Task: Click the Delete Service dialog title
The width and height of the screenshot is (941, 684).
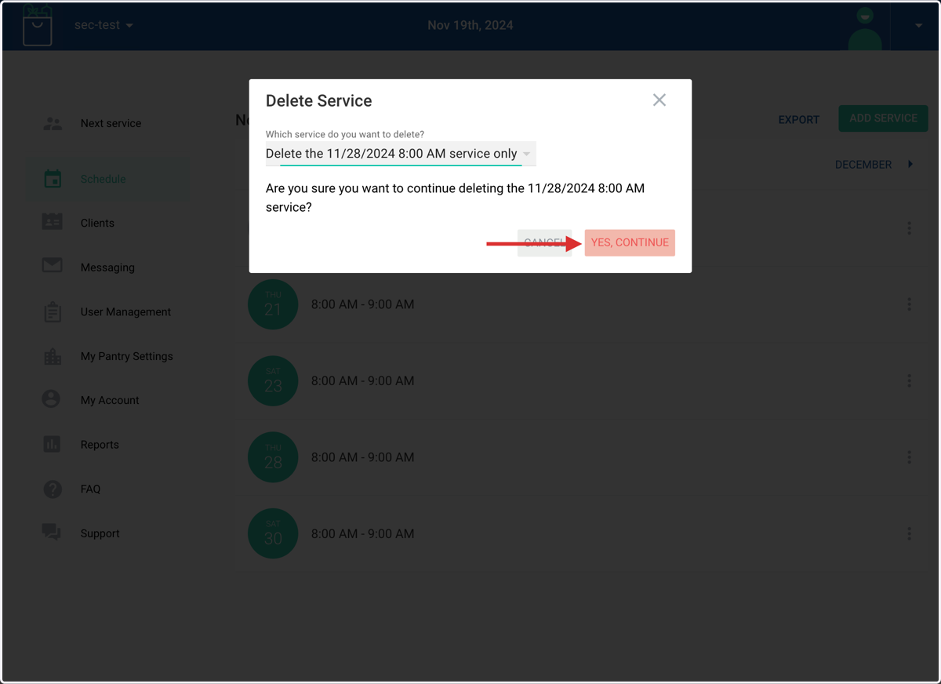Action: (x=318, y=100)
